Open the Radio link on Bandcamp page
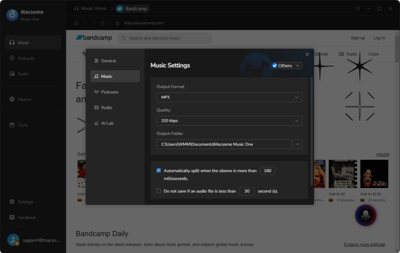 pos(347,54)
